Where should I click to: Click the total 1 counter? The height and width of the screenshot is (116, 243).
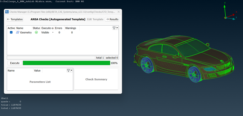pyautogui.click(x=100, y=58)
